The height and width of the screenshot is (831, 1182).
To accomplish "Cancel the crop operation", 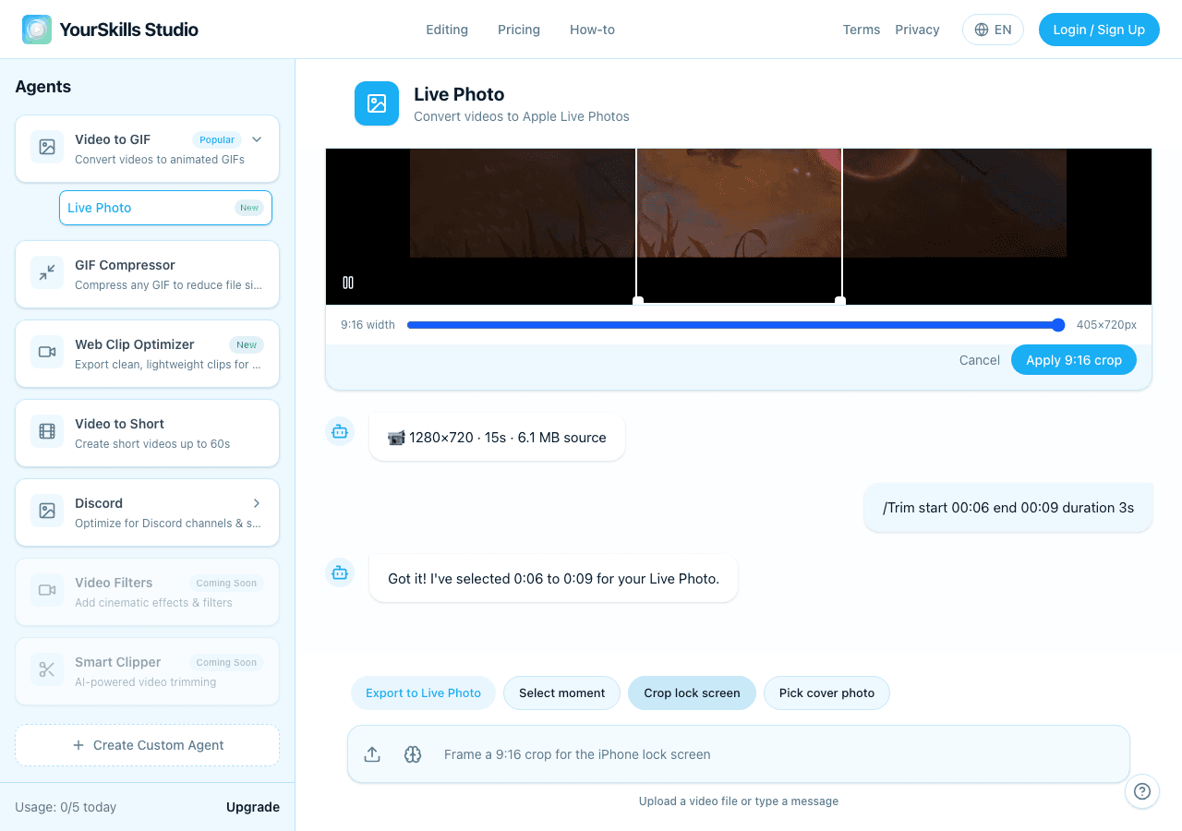I will 980,360.
